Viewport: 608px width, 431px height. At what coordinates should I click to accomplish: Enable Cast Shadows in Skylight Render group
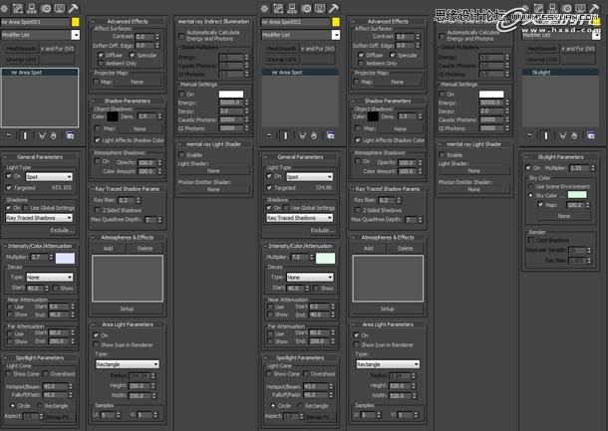[x=531, y=241]
